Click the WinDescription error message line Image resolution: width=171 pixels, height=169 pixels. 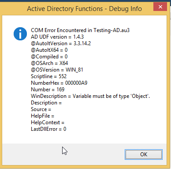(90, 96)
